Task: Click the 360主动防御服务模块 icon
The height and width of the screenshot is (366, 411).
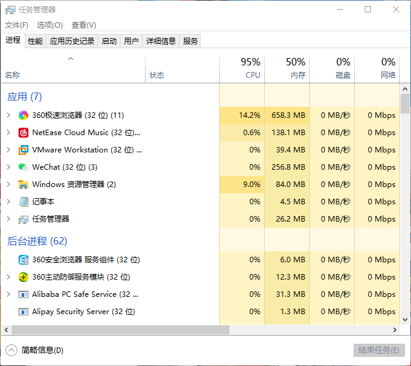Action: [23, 277]
